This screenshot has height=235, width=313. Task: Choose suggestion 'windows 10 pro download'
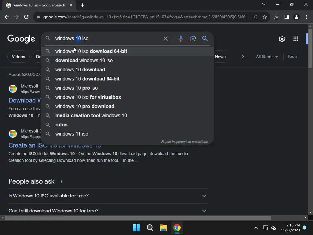127,106
